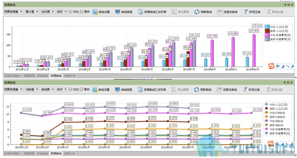Viewport: 297px width, 158px height.
Task: Click 实际-人工(工日) swatch in bar chart legend
Action: point(267,31)
